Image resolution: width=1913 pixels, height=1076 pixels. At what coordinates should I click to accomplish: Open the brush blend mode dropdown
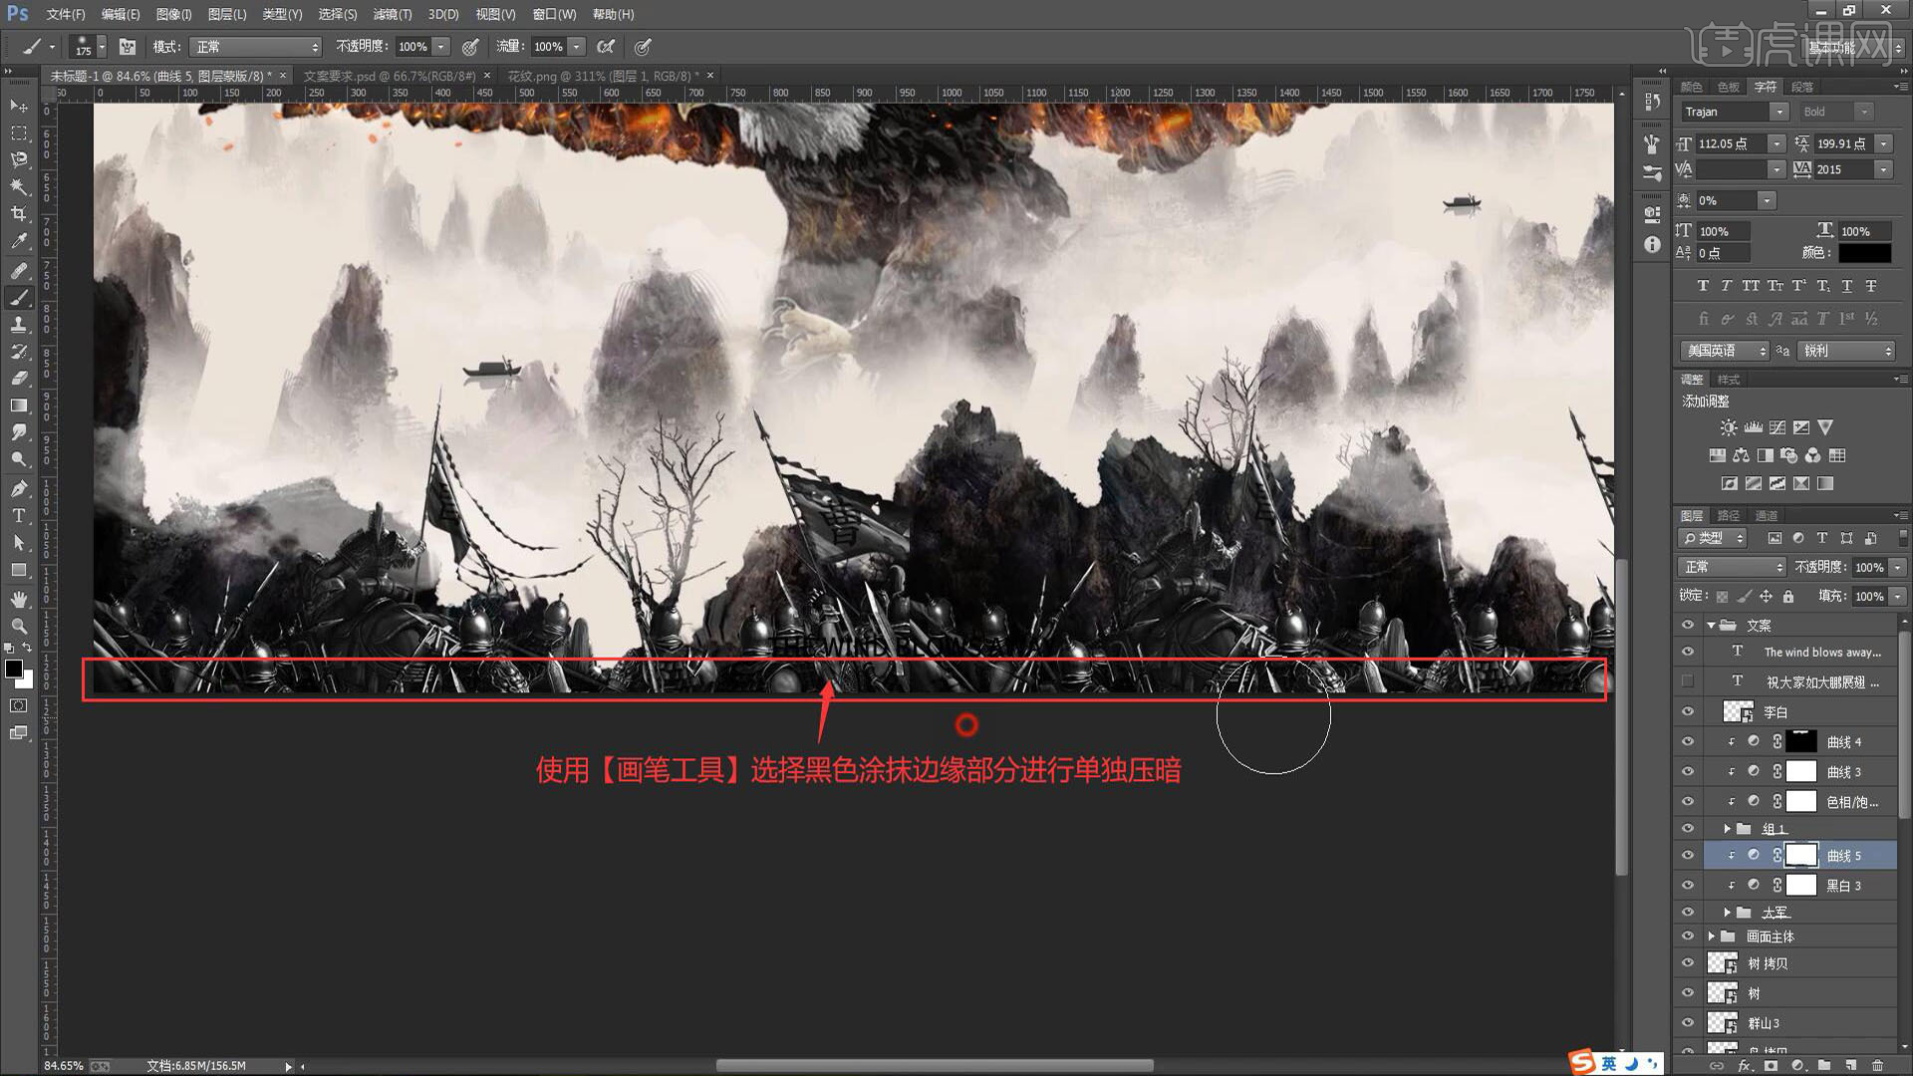click(x=257, y=47)
